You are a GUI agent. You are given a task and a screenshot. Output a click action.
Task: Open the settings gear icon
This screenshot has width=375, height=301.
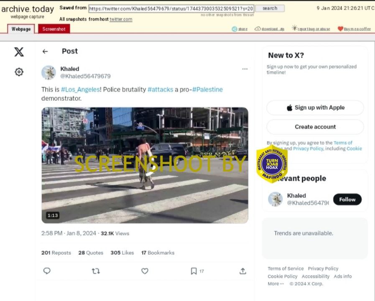(x=19, y=72)
